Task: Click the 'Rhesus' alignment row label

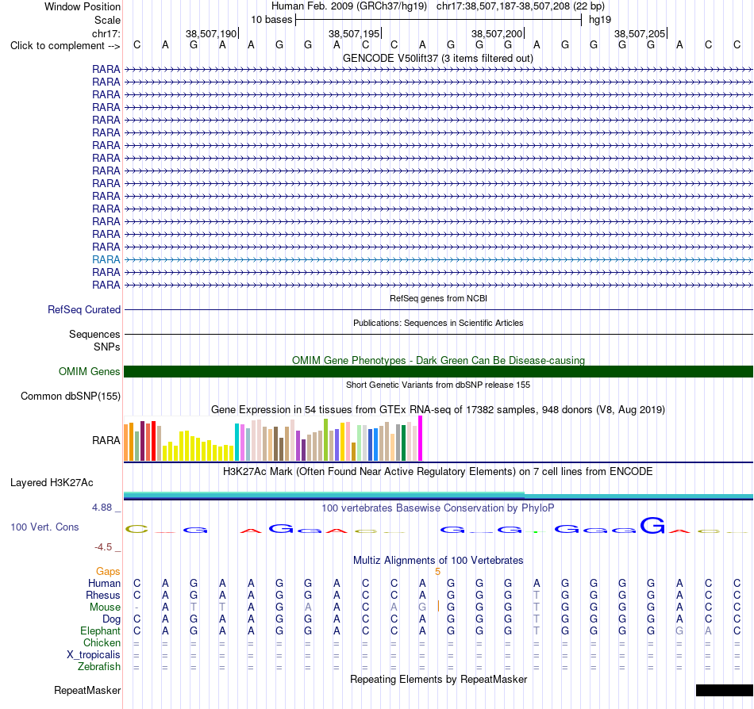Action: (x=103, y=595)
